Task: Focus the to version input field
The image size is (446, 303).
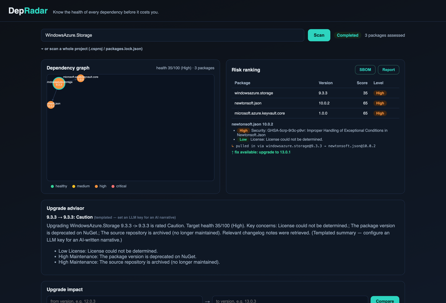Action: [290, 299]
